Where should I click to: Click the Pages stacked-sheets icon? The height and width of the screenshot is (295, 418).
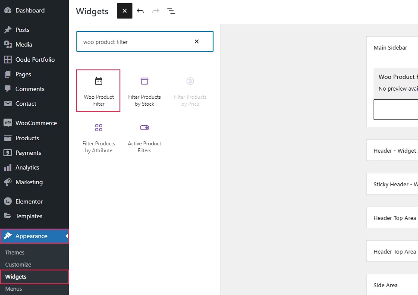[x=8, y=74]
